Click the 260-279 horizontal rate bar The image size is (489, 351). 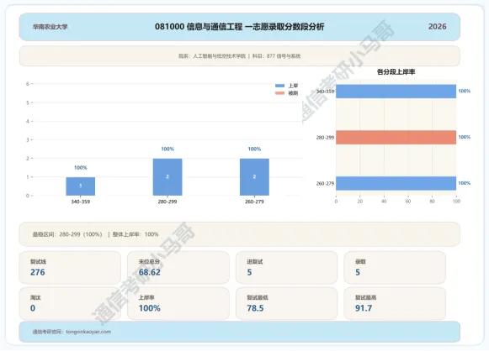coord(396,183)
